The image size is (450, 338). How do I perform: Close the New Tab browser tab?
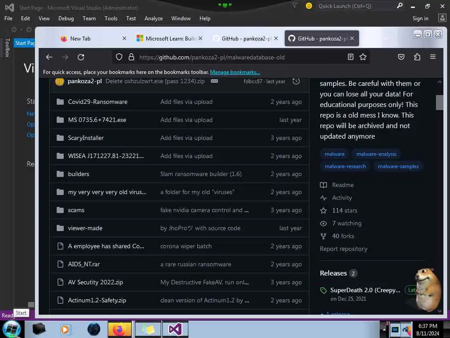(124, 38)
